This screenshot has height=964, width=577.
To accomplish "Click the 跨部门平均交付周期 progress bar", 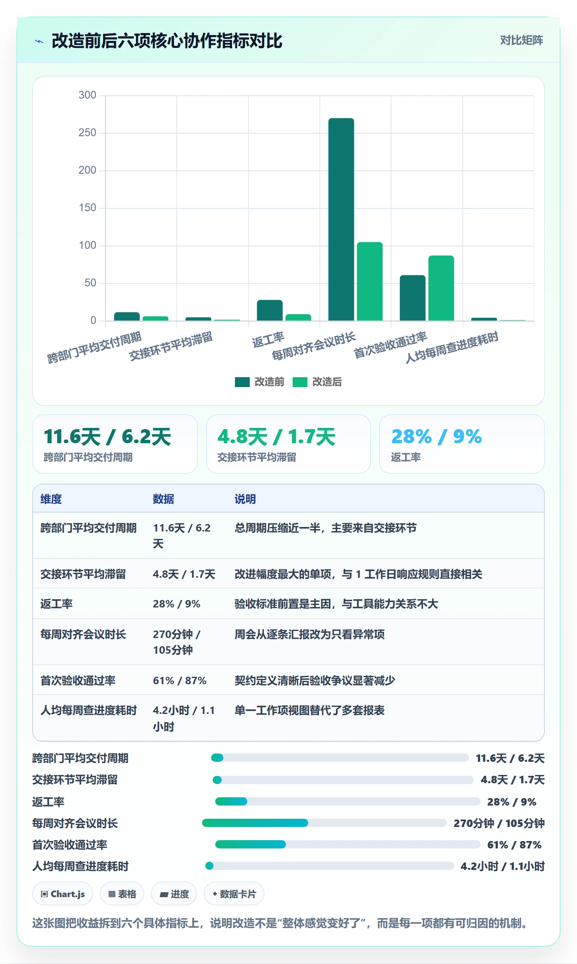I will point(340,758).
